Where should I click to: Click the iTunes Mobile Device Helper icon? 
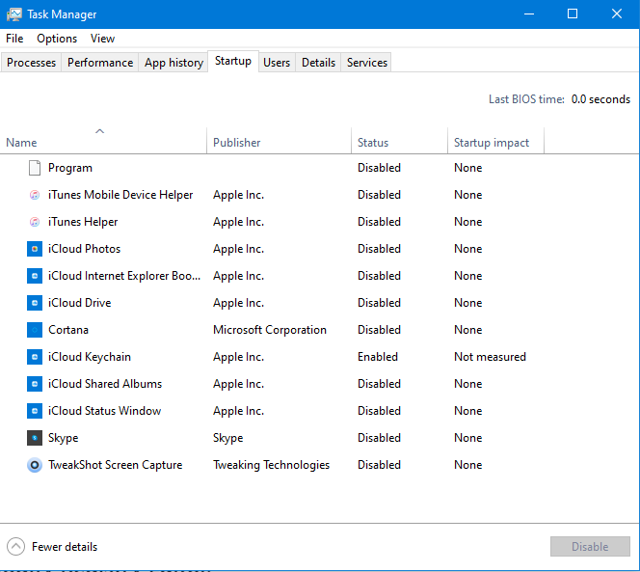pos(35,195)
